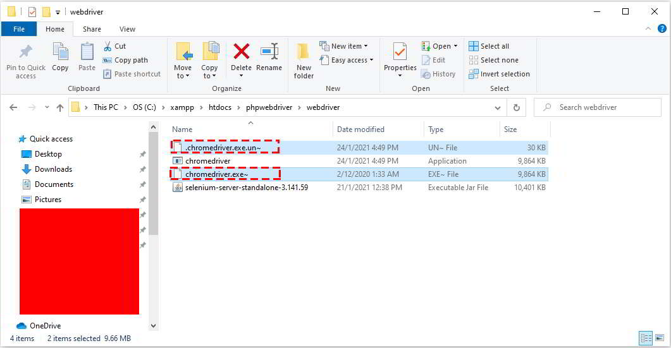Select .chromedriver.exe.un~ file

click(359, 148)
